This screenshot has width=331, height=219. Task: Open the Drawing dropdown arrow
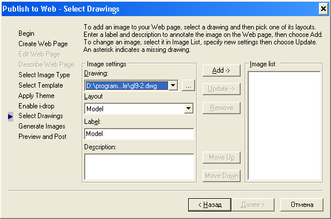173,85
